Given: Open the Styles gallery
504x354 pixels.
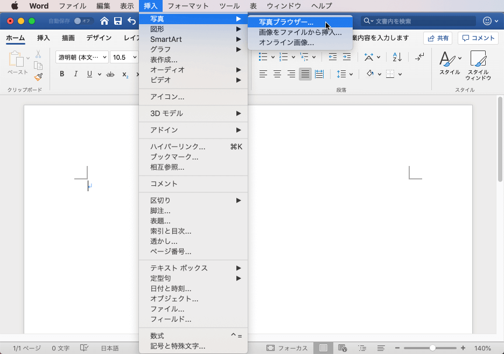Looking at the screenshot, I should click(450, 63).
